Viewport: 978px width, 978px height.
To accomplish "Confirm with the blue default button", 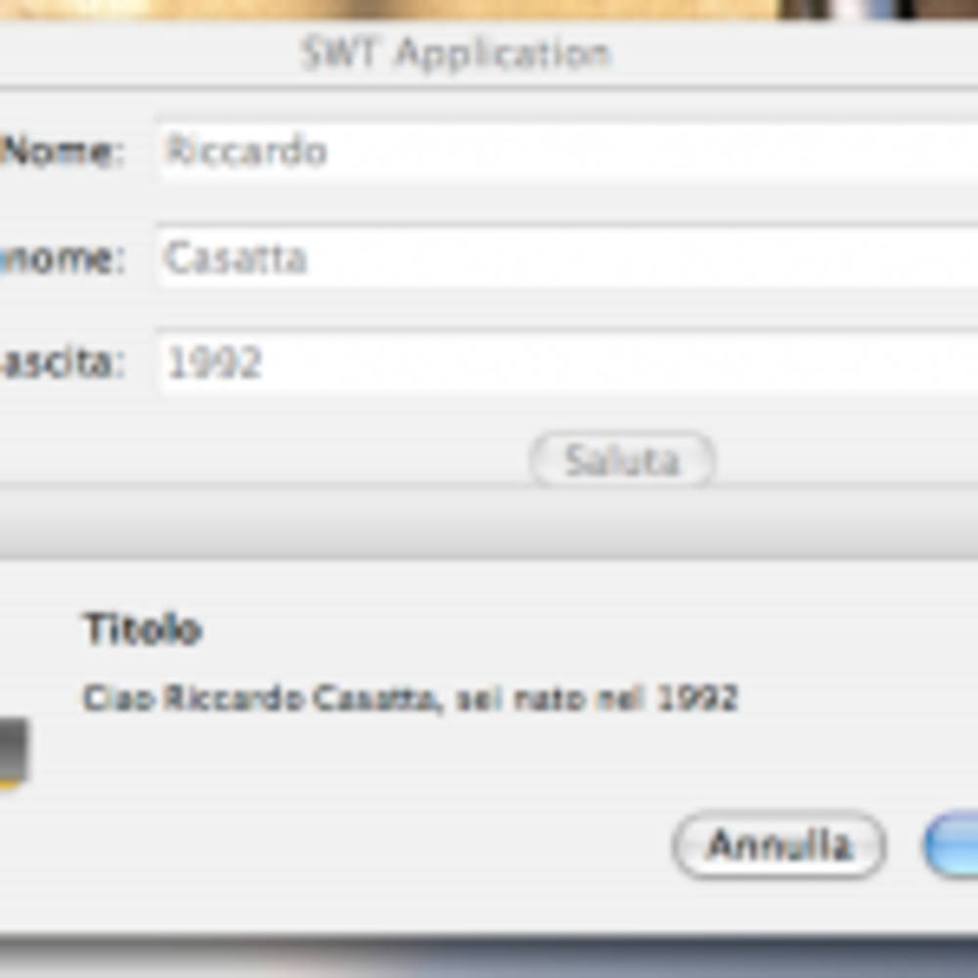I will coord(952,845).
